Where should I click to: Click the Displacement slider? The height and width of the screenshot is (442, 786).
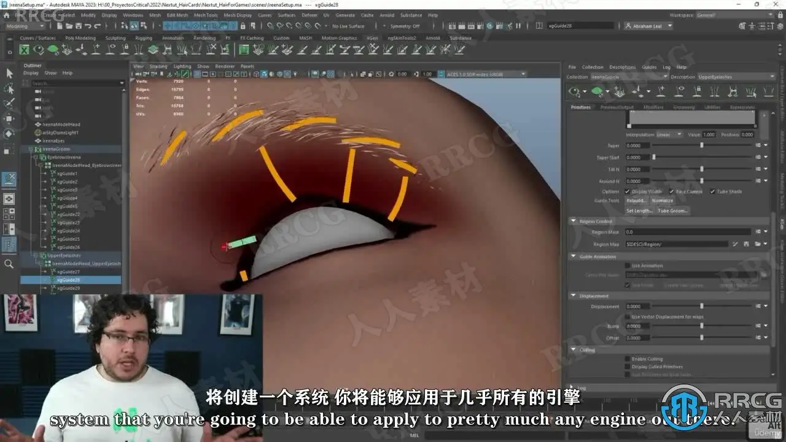coord(702,306)
